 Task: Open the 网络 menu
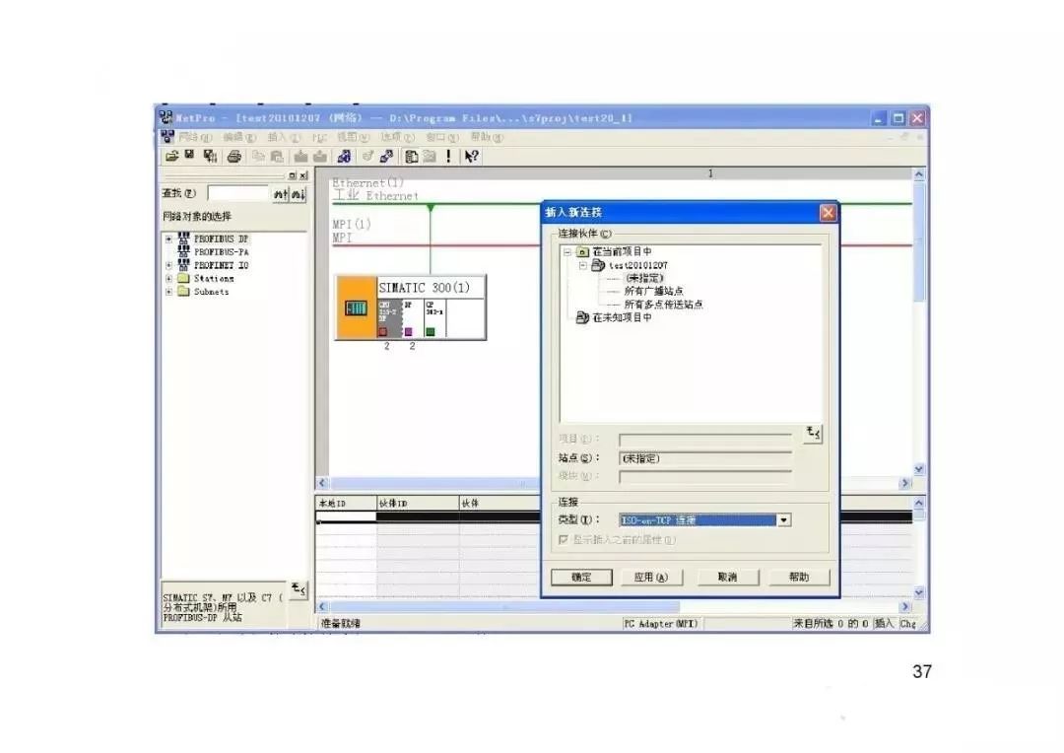click(195, 137)
